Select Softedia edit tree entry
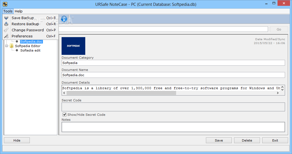Viewport: 292px width, 154px height. pos(30,50)
